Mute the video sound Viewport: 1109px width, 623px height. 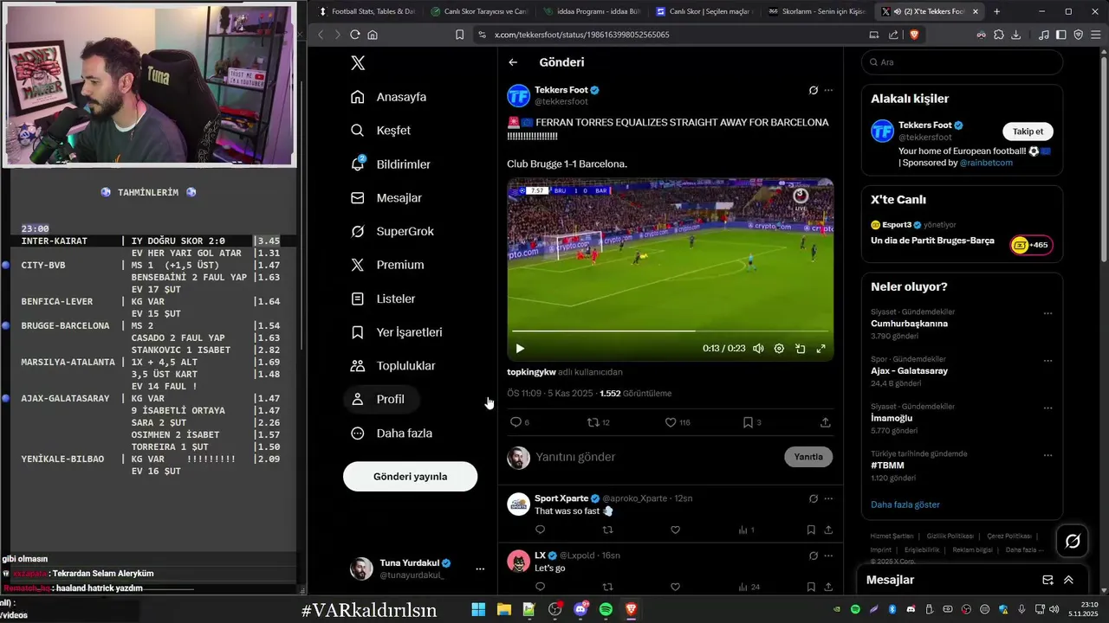tap(758, 349)
